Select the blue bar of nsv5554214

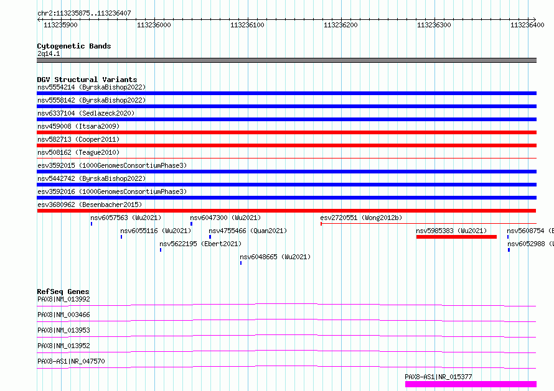click(286, 93)
